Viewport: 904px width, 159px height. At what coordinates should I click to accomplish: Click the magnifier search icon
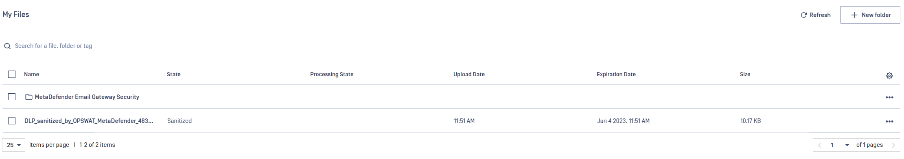tap(7, 46)
